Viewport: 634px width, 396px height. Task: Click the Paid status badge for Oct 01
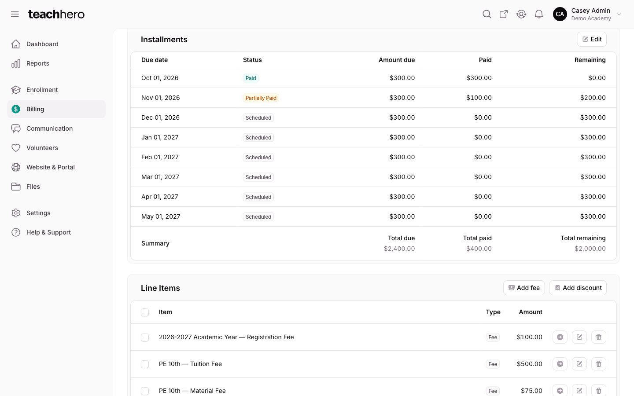[x=251, y=78]
